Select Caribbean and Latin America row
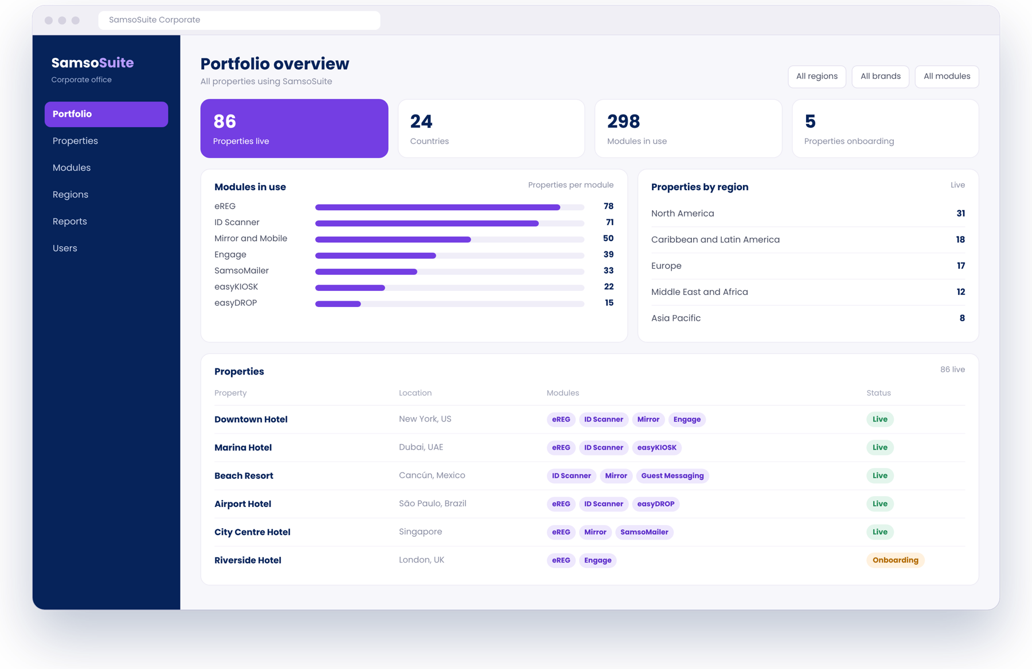The image size is (1032, 669). click(808, 239)
